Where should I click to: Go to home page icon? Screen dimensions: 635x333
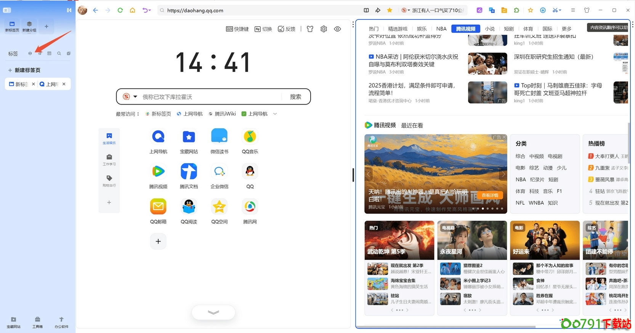click(132, 10)
